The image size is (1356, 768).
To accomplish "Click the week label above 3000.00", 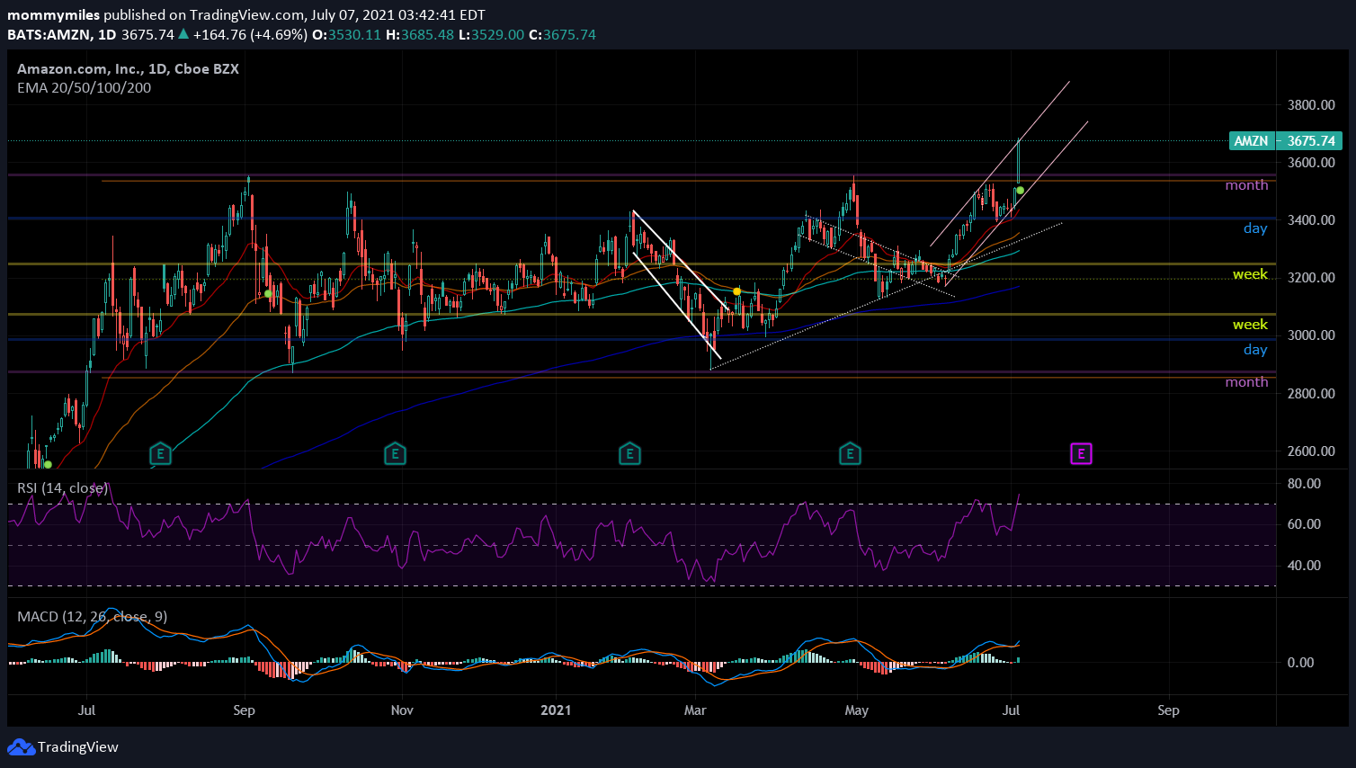I will point(1250,325).
